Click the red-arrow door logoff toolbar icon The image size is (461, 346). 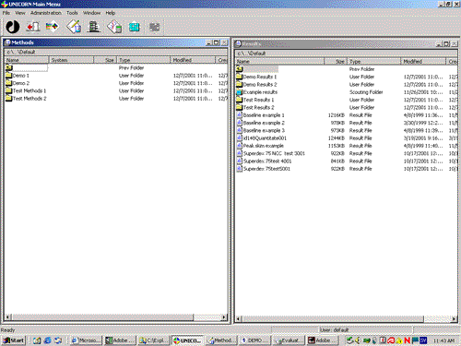33,27
